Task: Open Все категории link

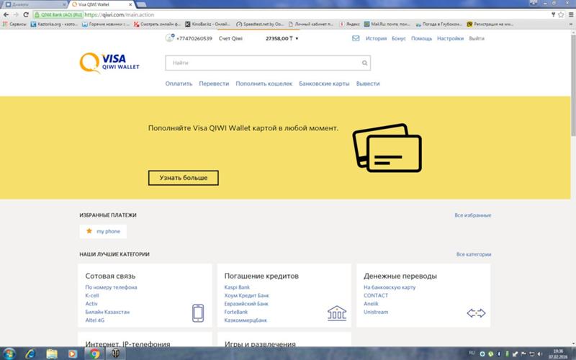Action: (x=474, y=254)
